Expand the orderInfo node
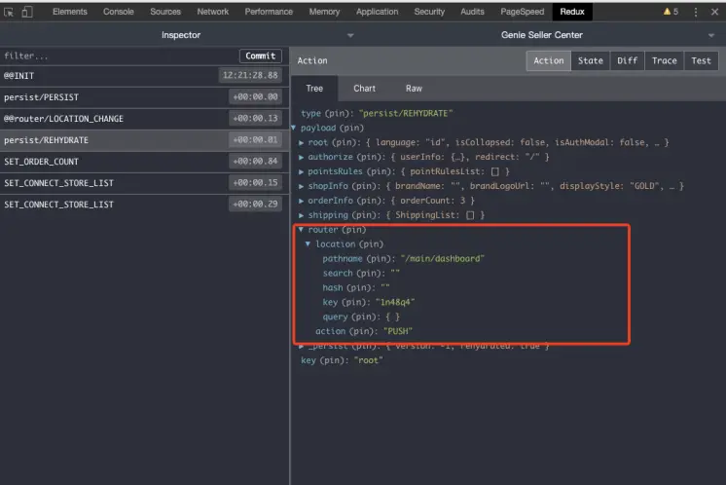 coord(301,201)
